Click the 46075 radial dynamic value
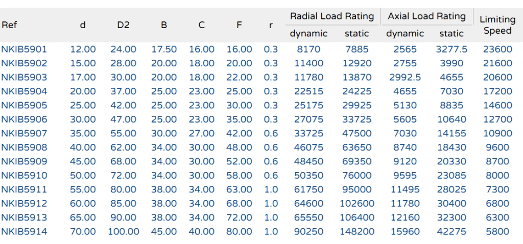Image resolution: width=523 pixels, height=244 pixels. [308, 148]
